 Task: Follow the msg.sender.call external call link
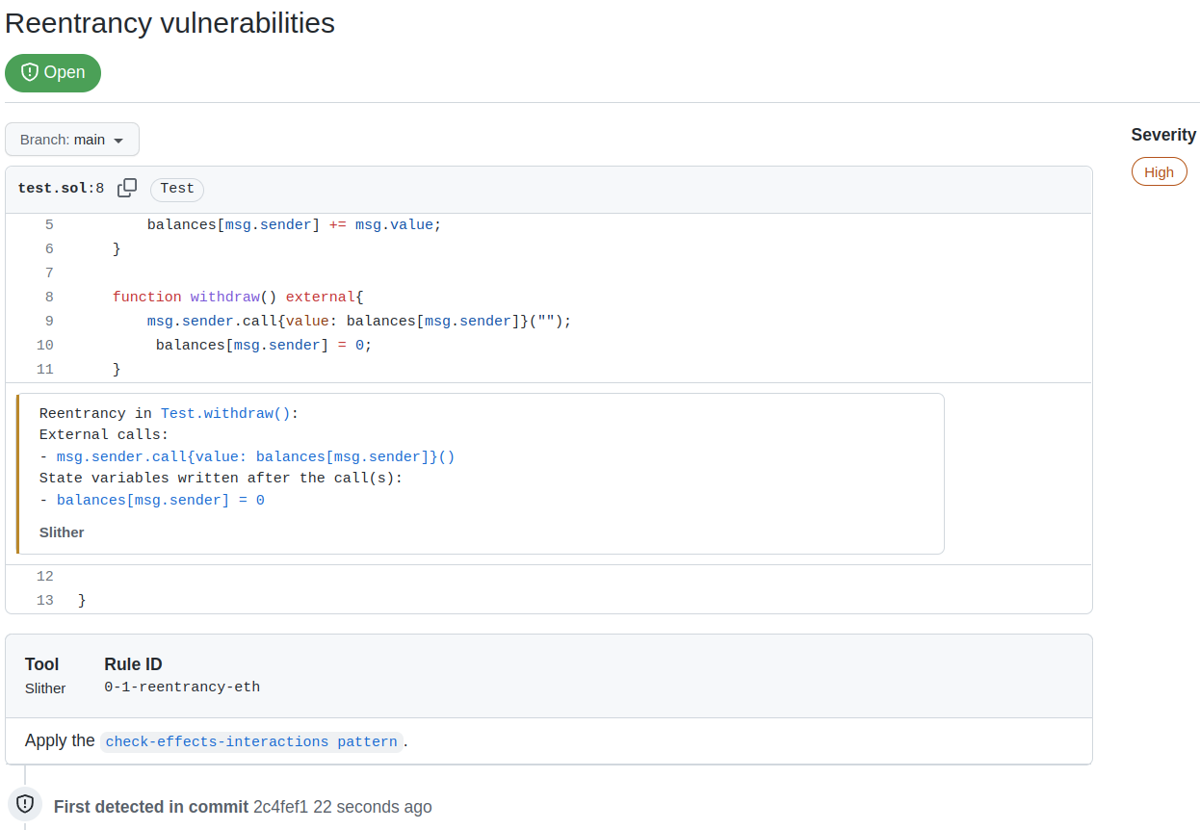click(255, 456)
